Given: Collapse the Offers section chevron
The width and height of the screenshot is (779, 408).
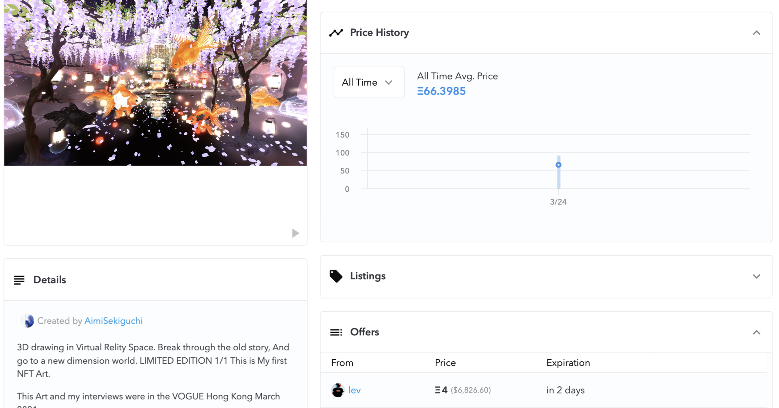Looking at the screenshot, I should click(x=756, y=332).
